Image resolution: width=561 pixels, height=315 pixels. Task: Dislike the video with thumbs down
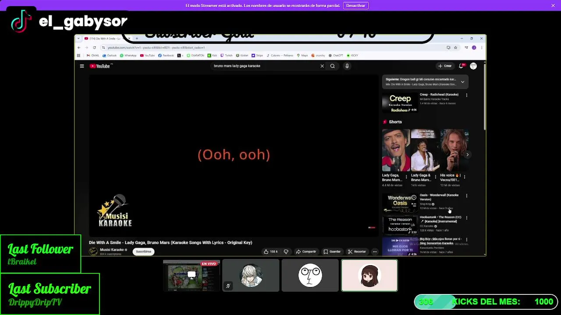[x=286, y=252]
